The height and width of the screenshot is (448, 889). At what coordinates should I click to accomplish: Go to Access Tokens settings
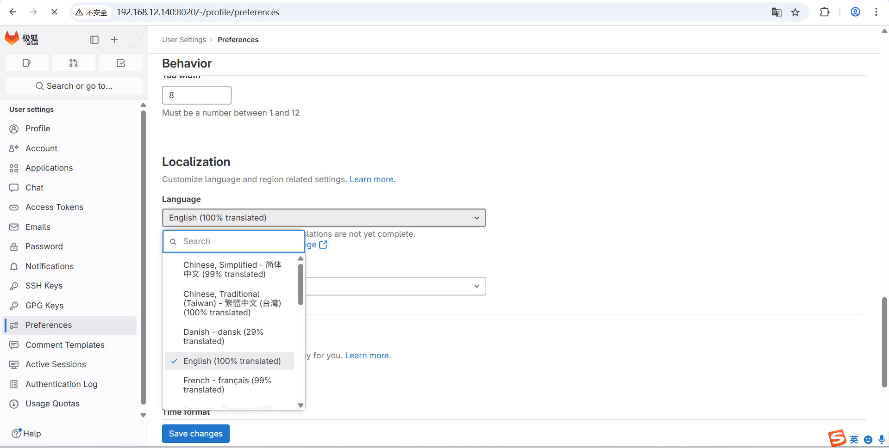click(x=54, y=207)
